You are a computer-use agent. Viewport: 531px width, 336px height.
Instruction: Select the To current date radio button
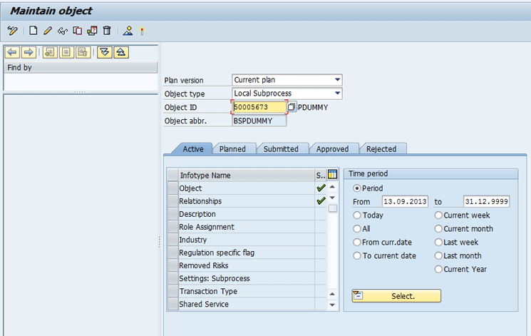tap(357, 255)
